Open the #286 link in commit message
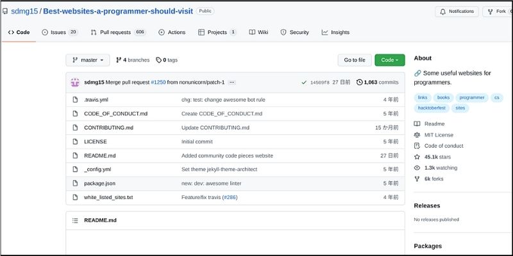Image resolution: width=513 pixels, height=256 pixels. point(230,197)
